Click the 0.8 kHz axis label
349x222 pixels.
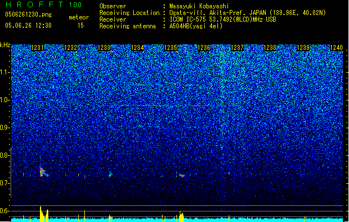pyautogui.click(x=5, y=155)
